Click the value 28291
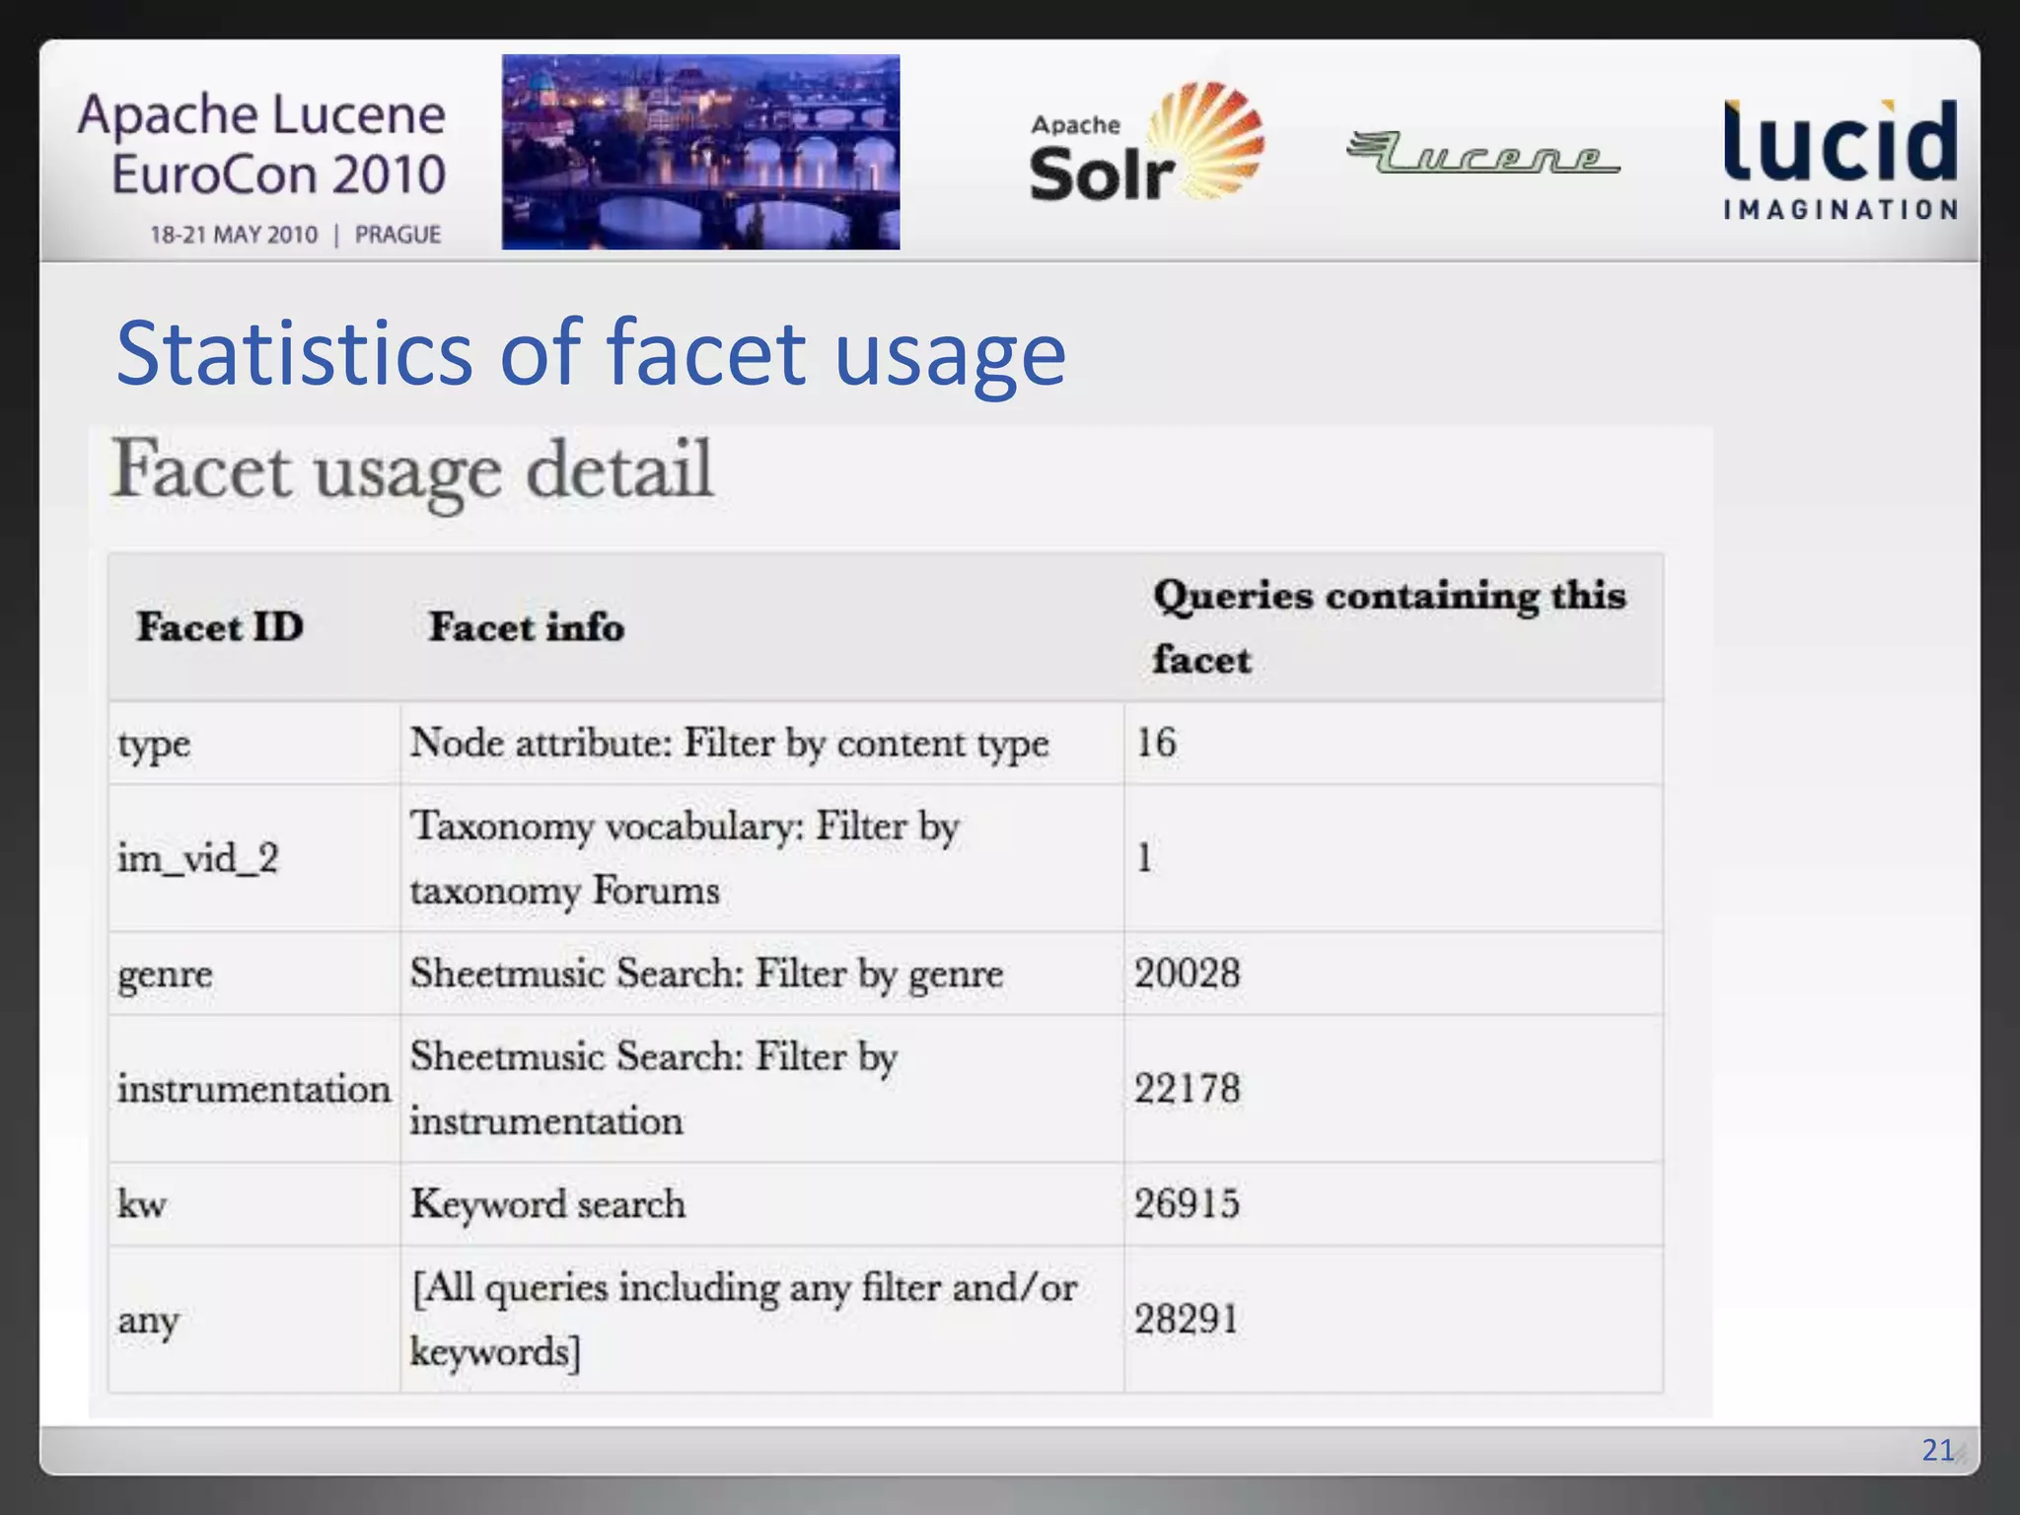The width and height of the screenshot is (2020, 1515). tap(1187, 1319)
